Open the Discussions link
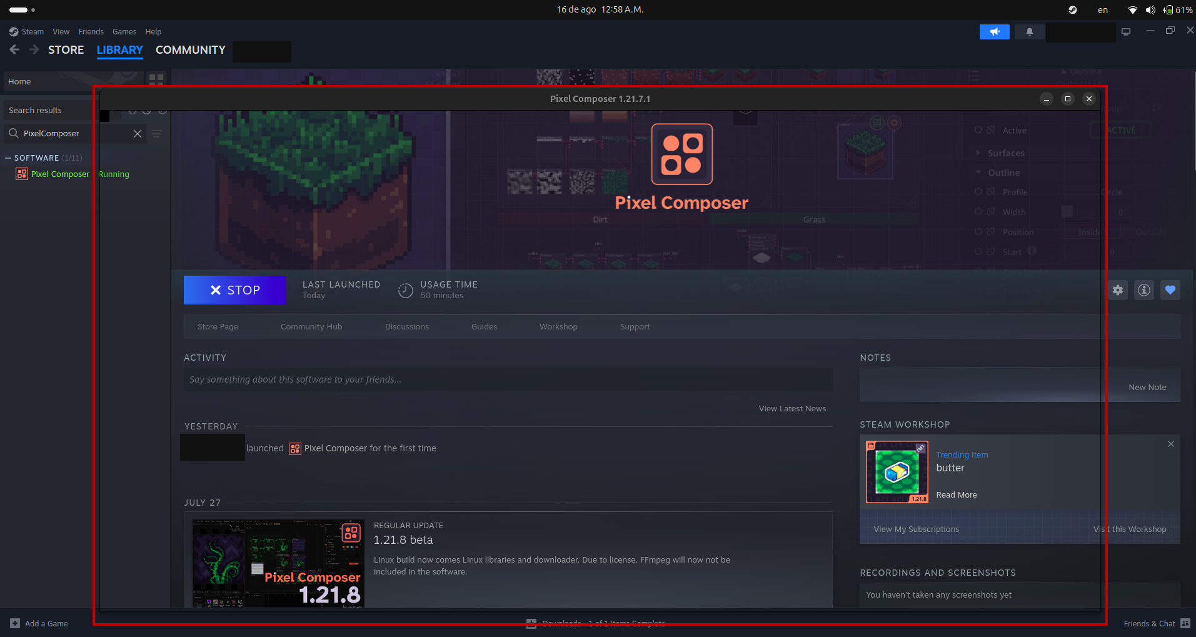Viewport: 1196px width, 637px height. click(x=407, y=327)
